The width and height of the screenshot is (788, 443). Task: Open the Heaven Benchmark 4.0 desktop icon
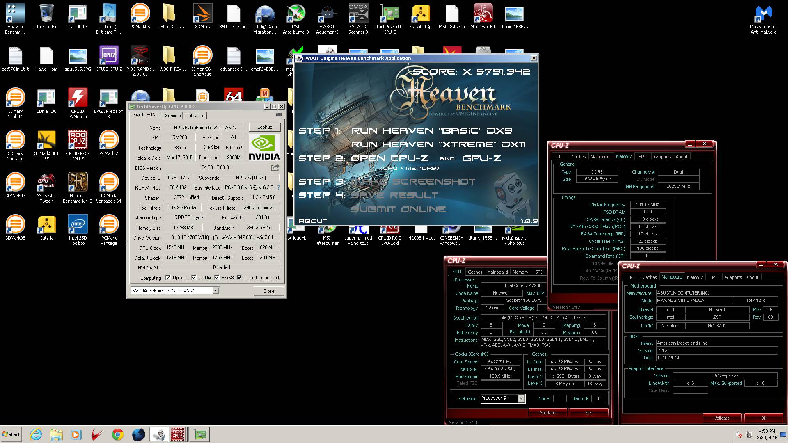[78, 187]
